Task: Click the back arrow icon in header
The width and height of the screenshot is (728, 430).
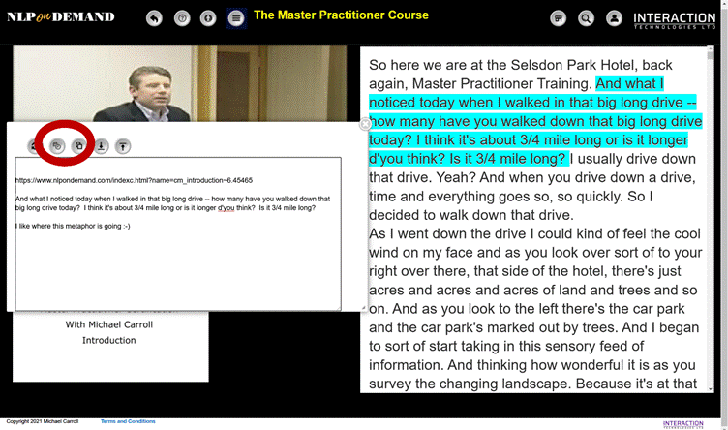Action: point(154,18)
